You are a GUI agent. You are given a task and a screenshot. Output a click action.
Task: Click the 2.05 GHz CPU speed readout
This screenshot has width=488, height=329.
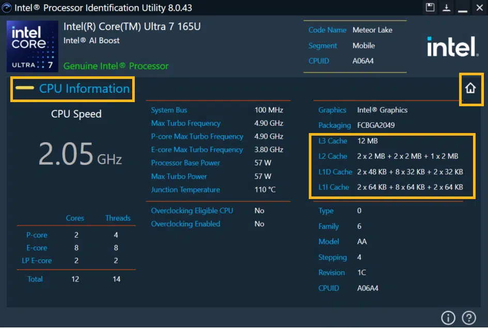(x=80, y=154)
